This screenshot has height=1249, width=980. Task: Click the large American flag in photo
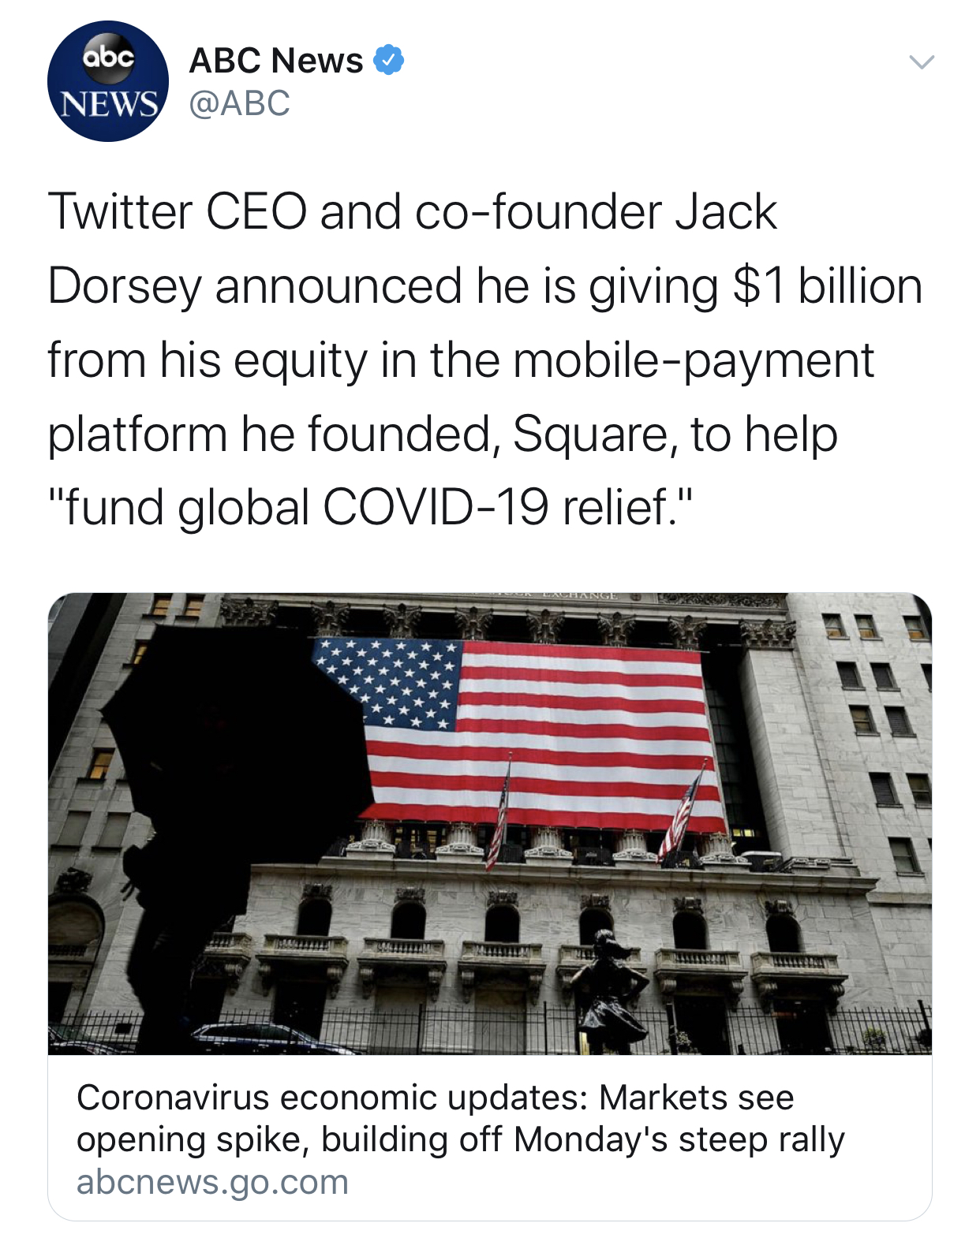click(x=521, y=733)
